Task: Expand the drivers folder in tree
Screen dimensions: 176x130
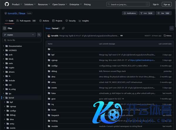Action: click(4, 72)
